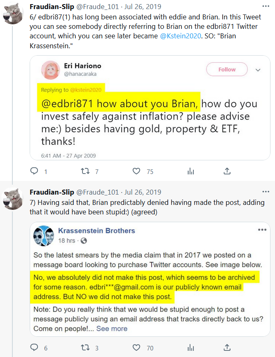This screenshot has height=357, width=275.
Task: Expand chevron menu on Eri Hariono tweet
Action: point(258,70)
